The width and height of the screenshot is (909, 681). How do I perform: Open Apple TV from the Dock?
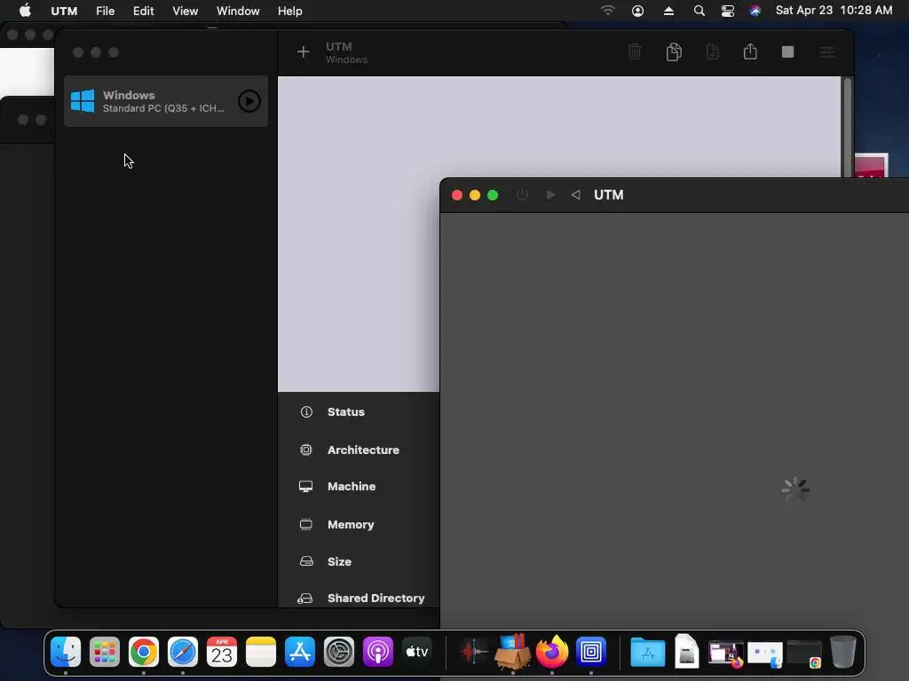[417, 652]
